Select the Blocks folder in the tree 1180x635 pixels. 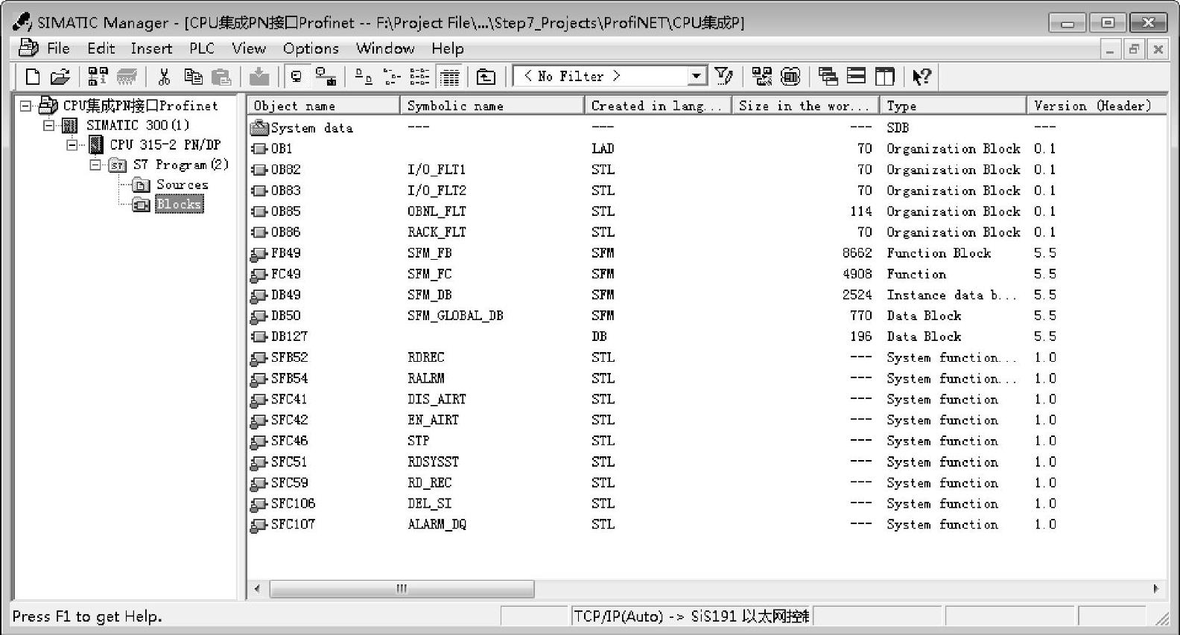click(179, 204)
